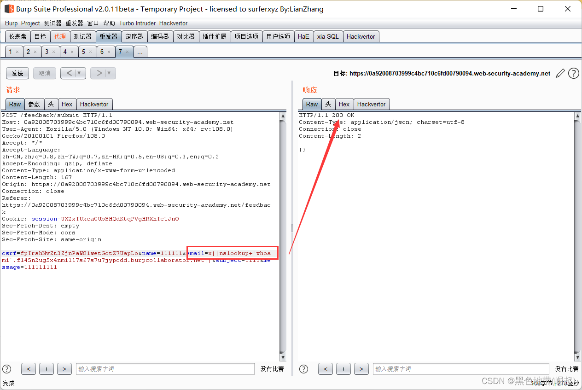Viewport: 582px width, 390px height.
Task: Close repeater tab 2
Action: click(35, 52)
